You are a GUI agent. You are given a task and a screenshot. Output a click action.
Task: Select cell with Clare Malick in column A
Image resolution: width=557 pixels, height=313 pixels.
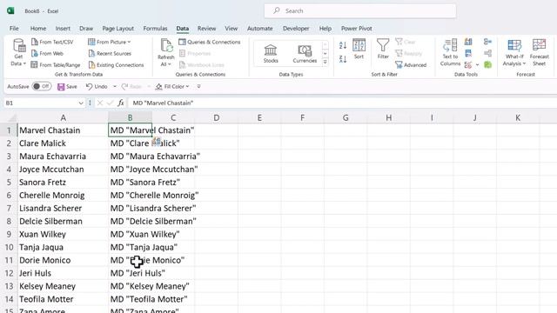63,143
